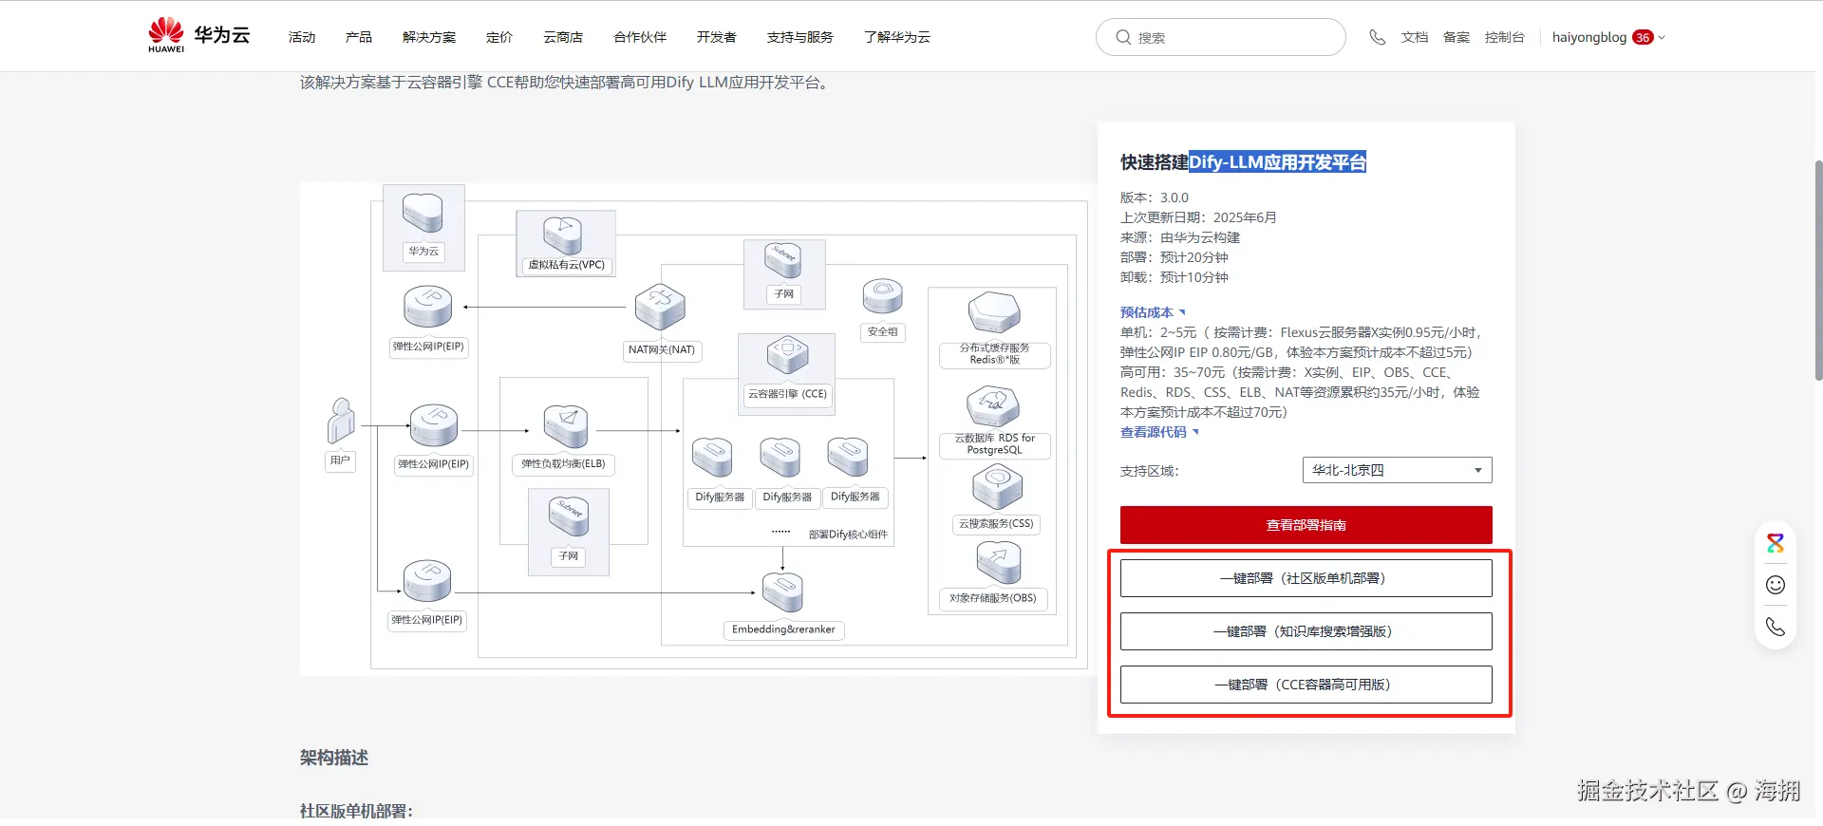Screen dimensions: 1823x826
Task: Click the 华为云 cloud icon in diagram
Action: 423,213
